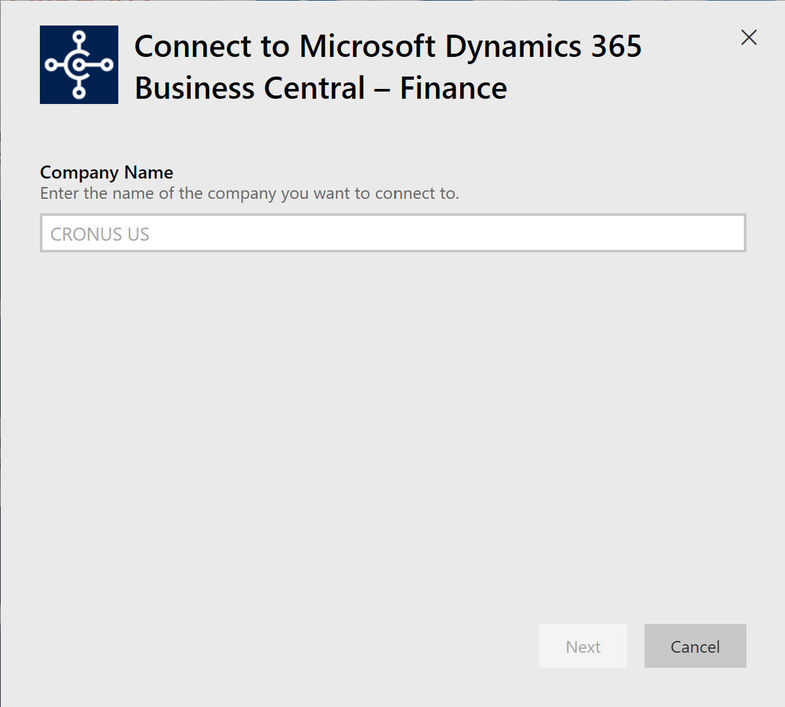
Task: Select the helper text under Company Name
Action: click(x=250, y=193)
